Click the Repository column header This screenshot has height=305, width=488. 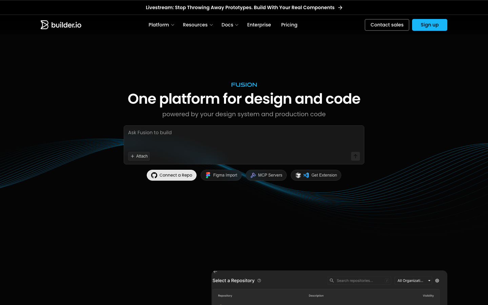pyautogui.click(x=225, y=296)
